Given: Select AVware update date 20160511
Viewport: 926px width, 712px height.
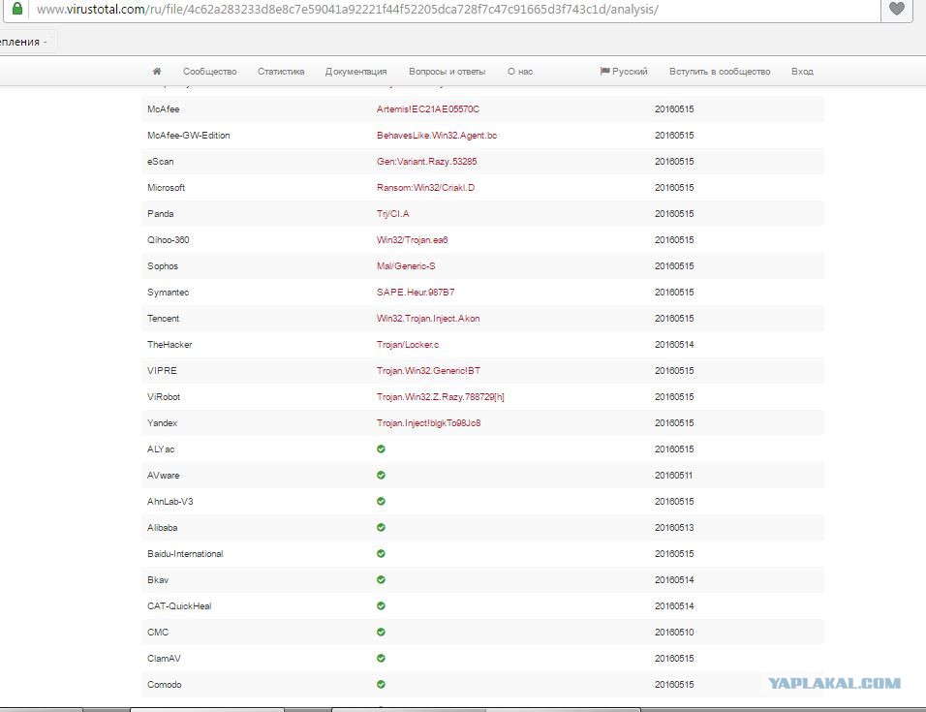Looking at the screenshot, I should 674,476.
